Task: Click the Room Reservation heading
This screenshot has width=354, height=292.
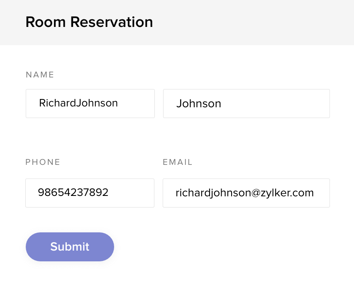Action: point(89,22)
